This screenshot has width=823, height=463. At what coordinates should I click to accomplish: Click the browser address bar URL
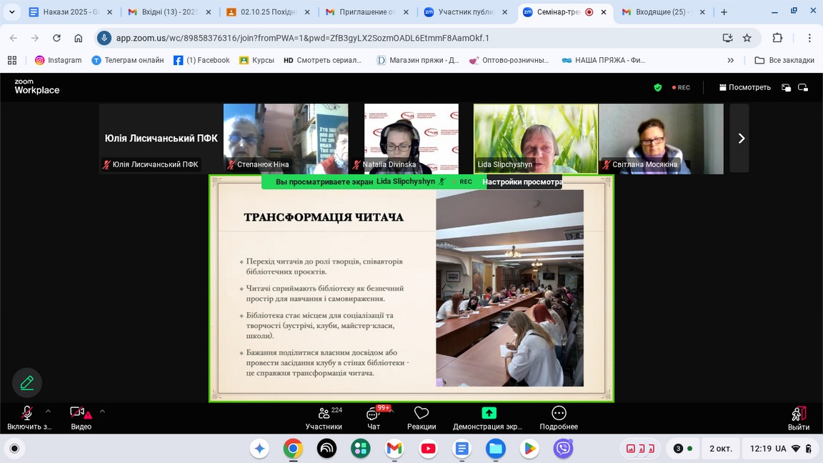[303, 38]
